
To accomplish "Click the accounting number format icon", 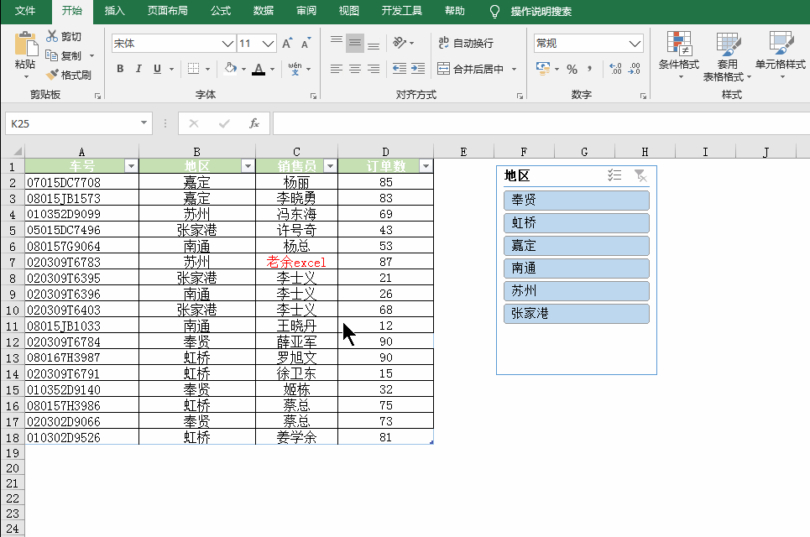I will tap(543, 68).
